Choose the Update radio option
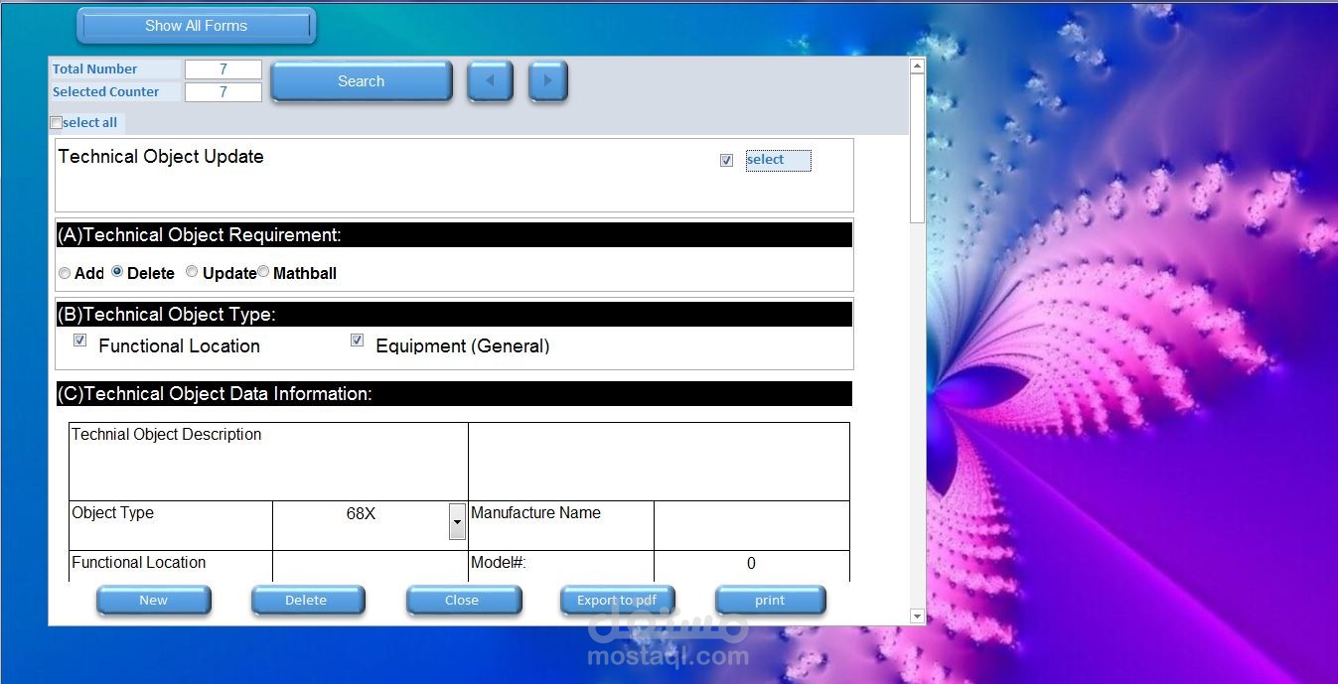This screenshot has width=1338, height=684. [192, 272]
